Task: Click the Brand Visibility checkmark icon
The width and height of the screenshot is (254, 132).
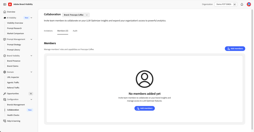Action: tap(4, 56)
